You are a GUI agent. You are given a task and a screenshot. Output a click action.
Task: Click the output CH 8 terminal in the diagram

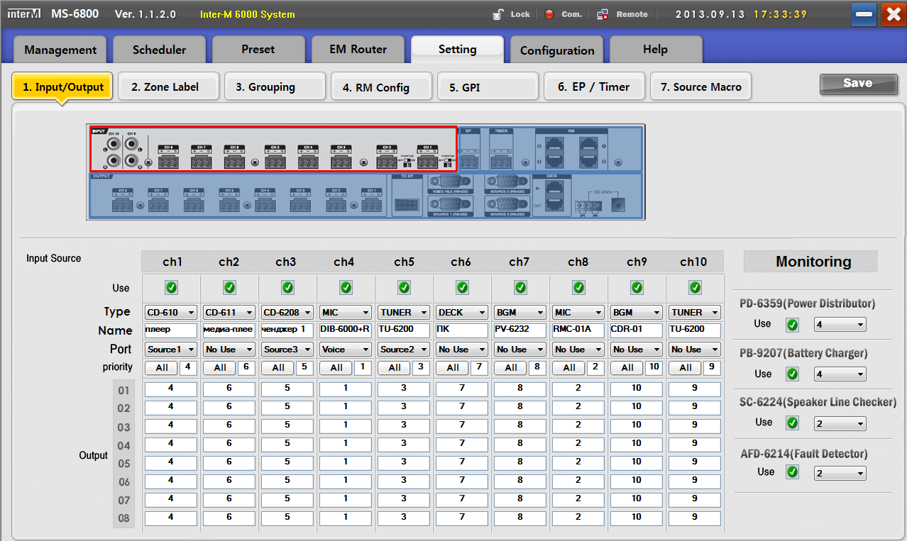tap(122, 203)
